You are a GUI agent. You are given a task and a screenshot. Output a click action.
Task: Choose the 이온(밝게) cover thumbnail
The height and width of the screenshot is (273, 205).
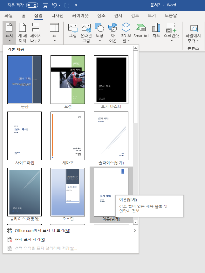(111, 192)
